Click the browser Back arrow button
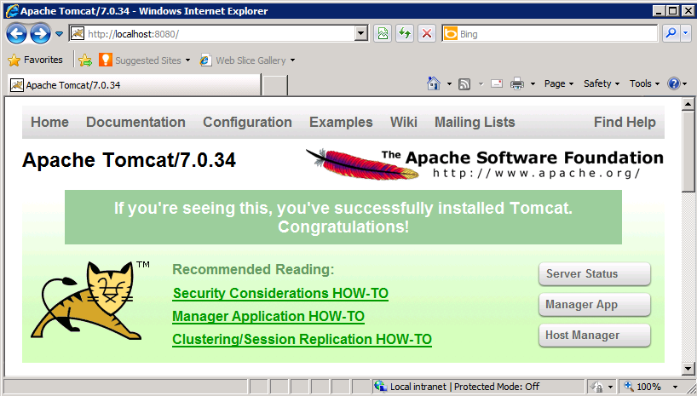This screenshot has height=396, width=697. click(16, 34)
